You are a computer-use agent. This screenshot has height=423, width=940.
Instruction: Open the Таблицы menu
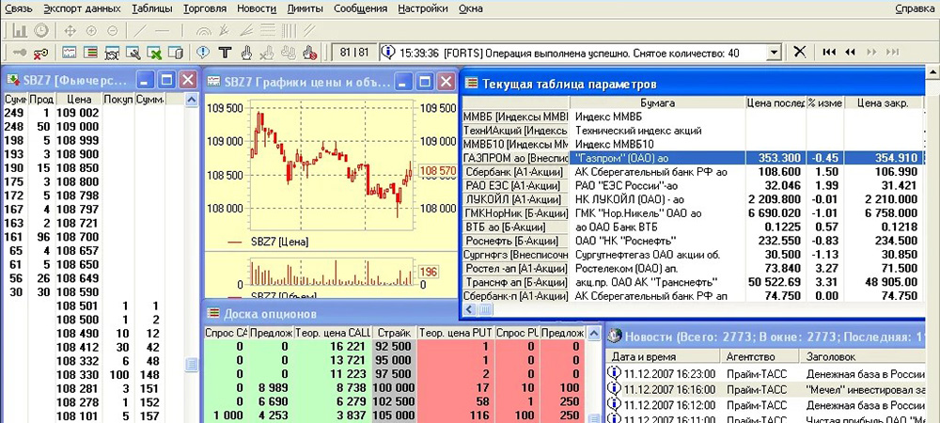point(152,8)
